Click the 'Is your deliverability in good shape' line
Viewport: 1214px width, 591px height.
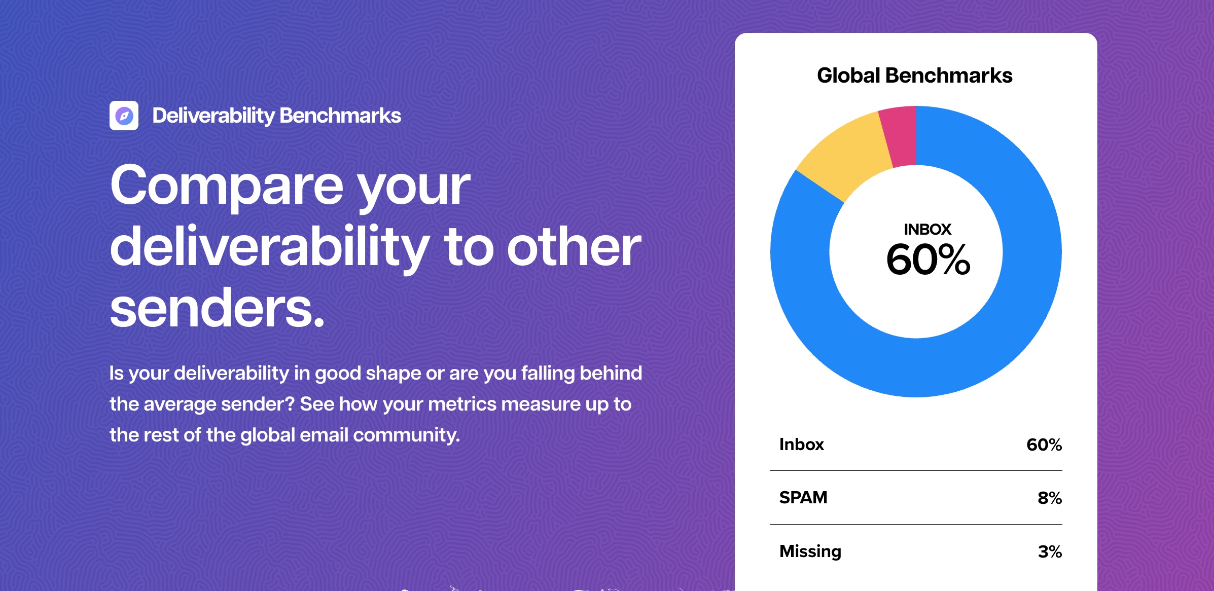[375, 373]
